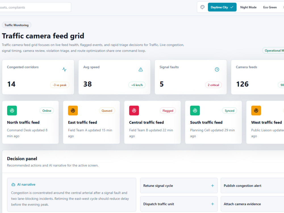Expand Retune signal cycle with plus icon
This screenshot has height=213, width=284.
click(212, 186)
